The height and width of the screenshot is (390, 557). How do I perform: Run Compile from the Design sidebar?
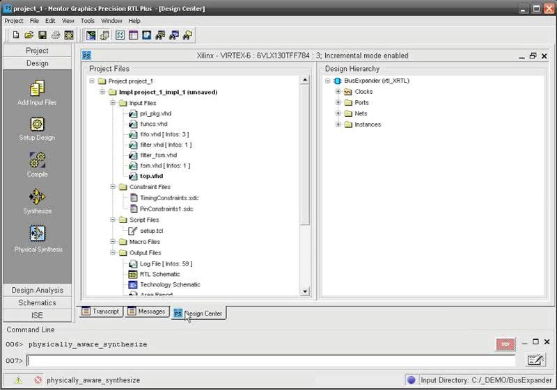coord(38,161)
